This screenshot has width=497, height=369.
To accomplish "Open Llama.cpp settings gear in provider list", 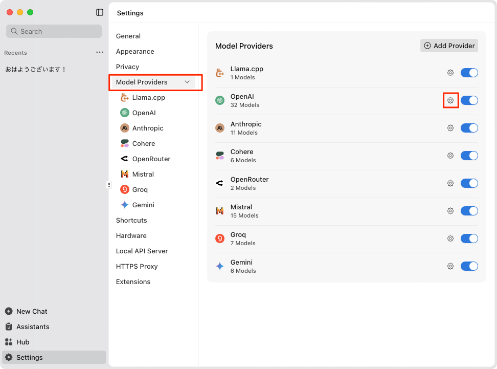I will tap(450, 73).
